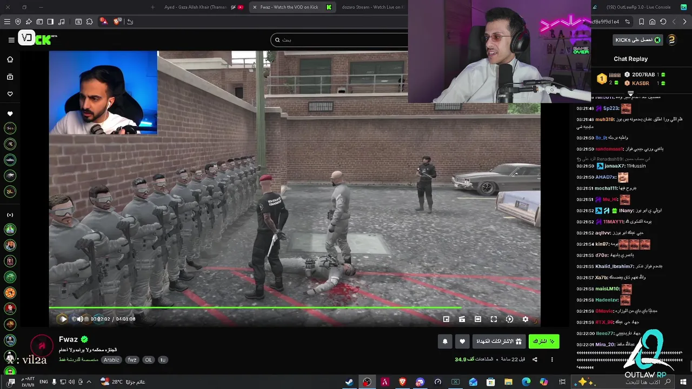Click the bookmark icon in address bar

click(x=641, y=22)
